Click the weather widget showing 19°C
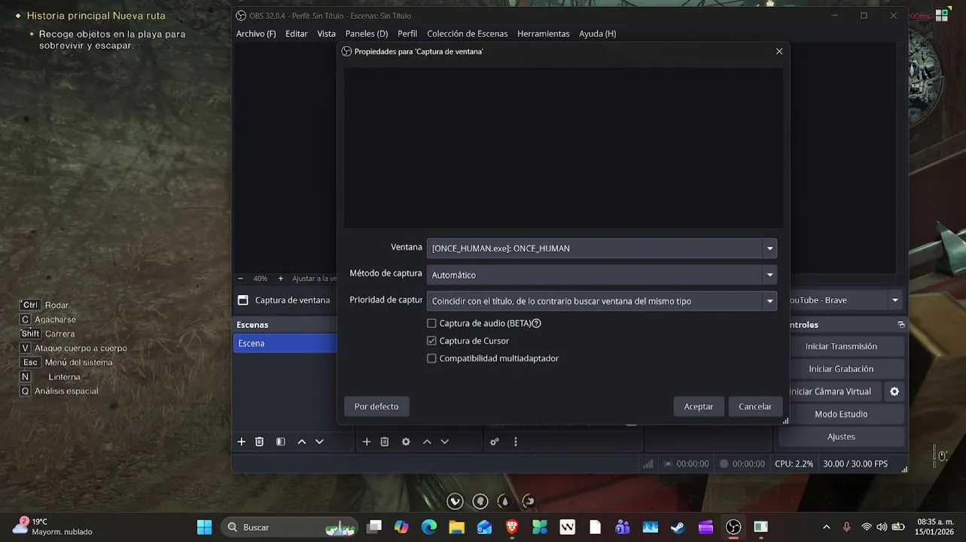966x542 pixels. tap(53, 526)
